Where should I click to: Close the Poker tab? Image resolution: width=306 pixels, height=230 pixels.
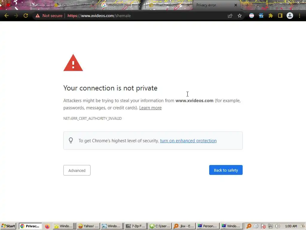45,5
